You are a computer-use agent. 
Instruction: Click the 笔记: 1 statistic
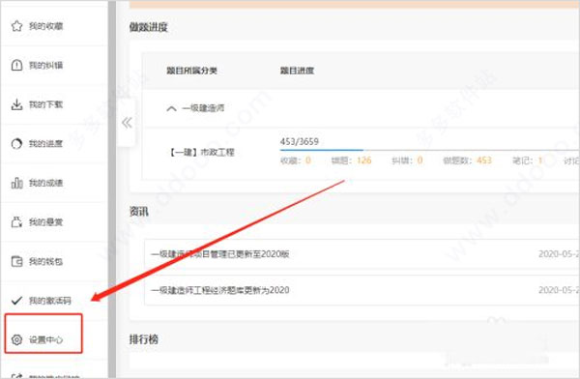click(528, 160)
